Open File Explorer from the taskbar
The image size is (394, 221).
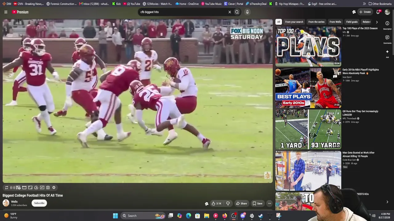pyautogui.click(x=207, y=216)
